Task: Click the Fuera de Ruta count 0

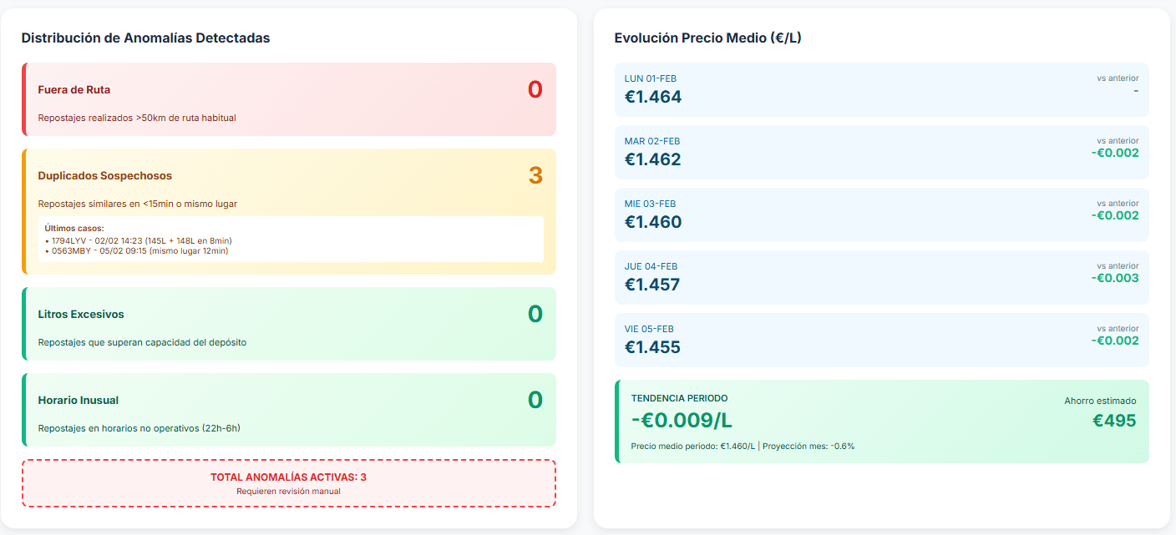Action: (x=535, y=90)
